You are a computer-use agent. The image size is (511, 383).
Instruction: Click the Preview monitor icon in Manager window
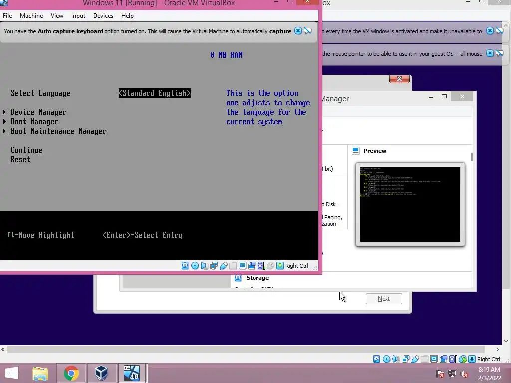click(x=355, y=151)
